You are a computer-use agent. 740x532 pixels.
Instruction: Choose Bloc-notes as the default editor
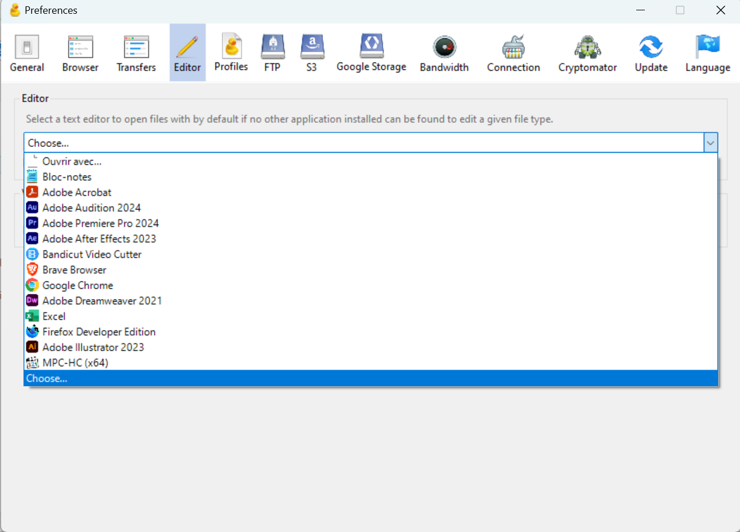[371, 177]
